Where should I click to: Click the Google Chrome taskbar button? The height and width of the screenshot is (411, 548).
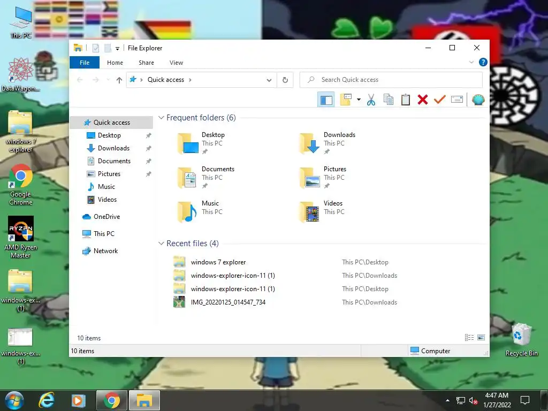pos(111,400)
